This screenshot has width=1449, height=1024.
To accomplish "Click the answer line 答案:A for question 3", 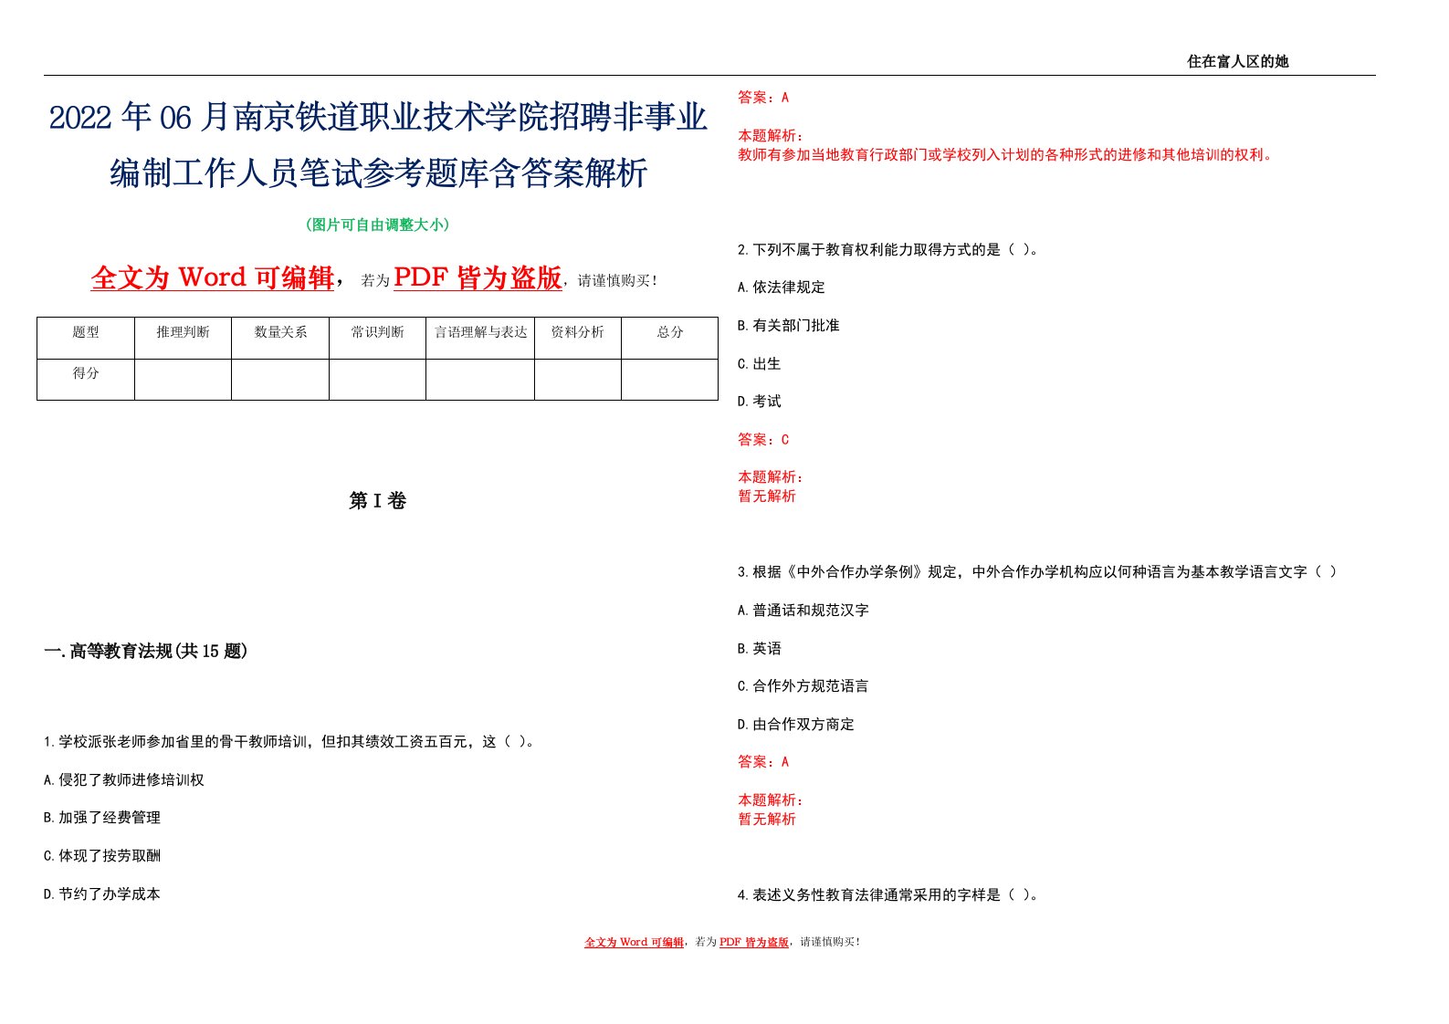I will [x=763, y=762].
